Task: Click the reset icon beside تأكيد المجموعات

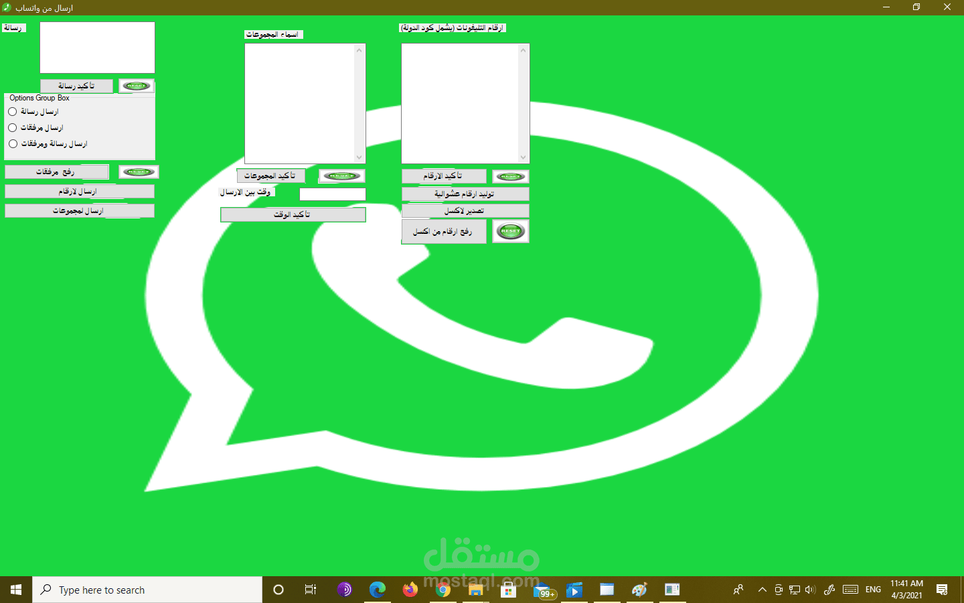Action: tap(341, 176)
